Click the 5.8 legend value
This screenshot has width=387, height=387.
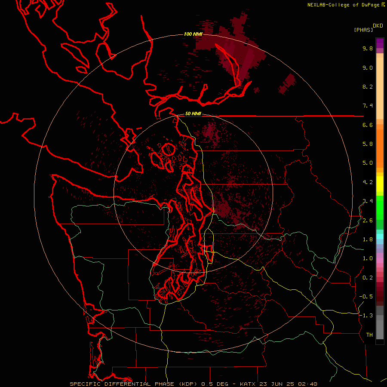[368, 144]
